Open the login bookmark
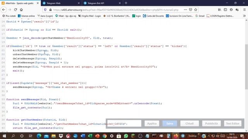The height and width of the screenshot is (139, 248). tap(136, 16)
